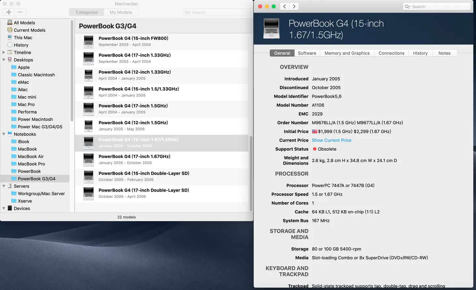Select PowerBook G4 (17-inch 1.67GHz) row
This screenshot has height=290, width=476.
tap(162, 160)
